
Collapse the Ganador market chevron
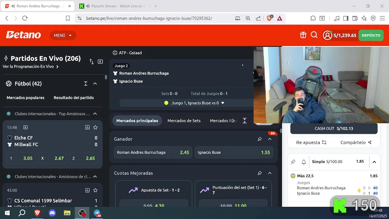(x=270, y=139)
